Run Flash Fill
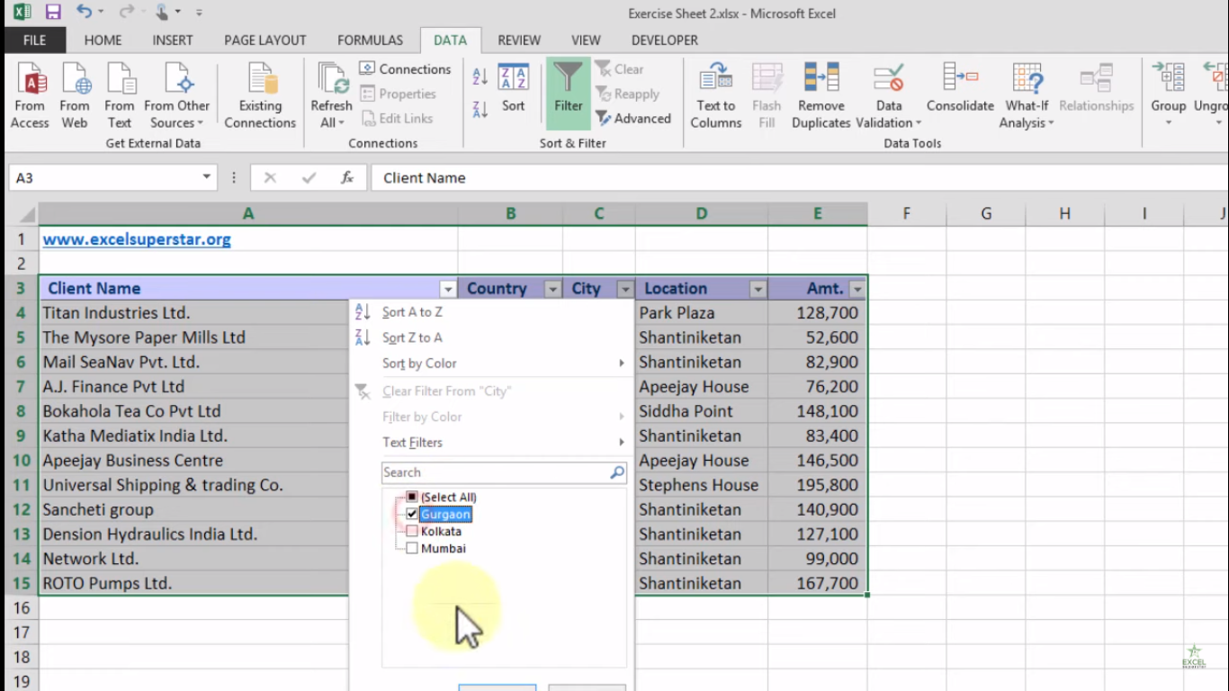Viewport: 1229px width, 691px height. pos(767,96)
